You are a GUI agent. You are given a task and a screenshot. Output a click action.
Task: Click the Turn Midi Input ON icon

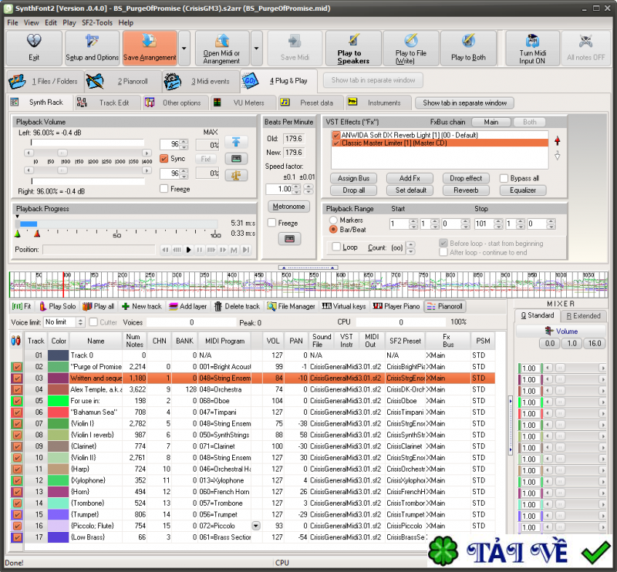tap(532, 48)
